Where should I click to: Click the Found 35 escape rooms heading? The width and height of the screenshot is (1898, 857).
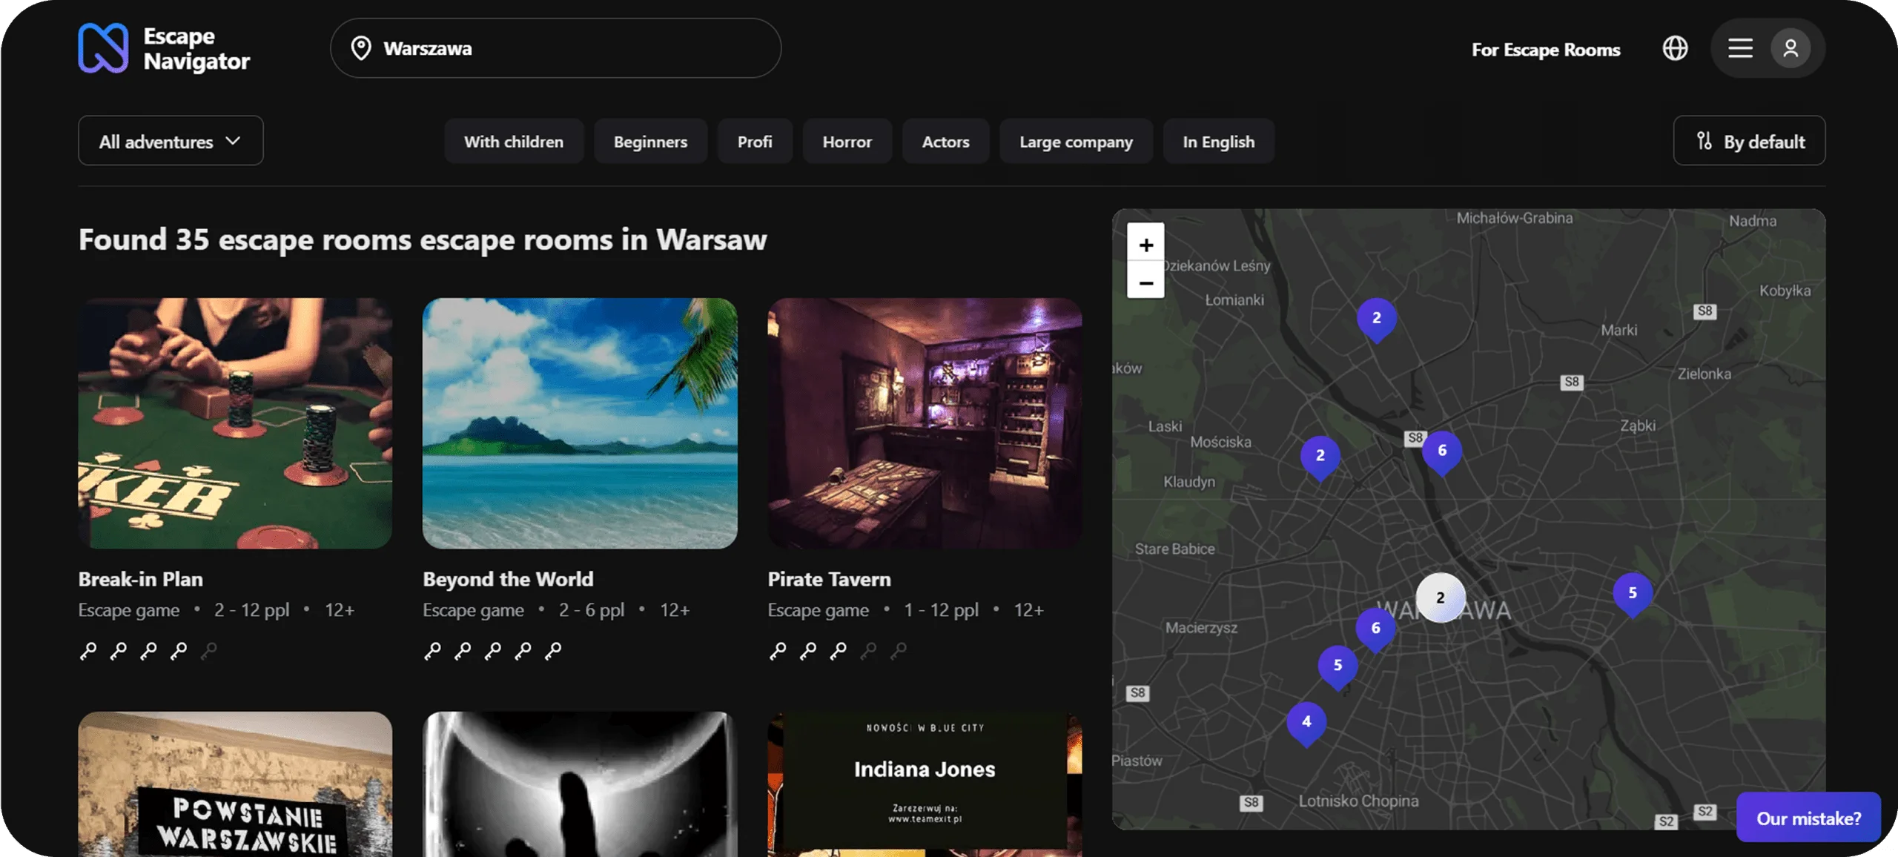tap(423, 239)
